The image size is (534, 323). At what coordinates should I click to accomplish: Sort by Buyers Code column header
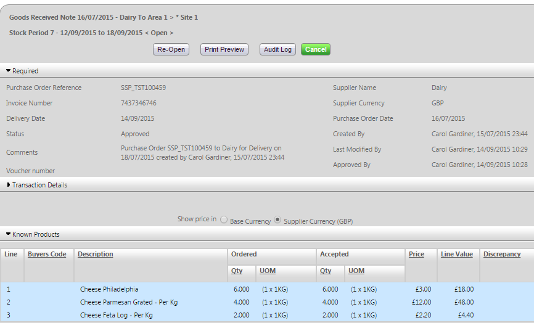click(47, 254)
